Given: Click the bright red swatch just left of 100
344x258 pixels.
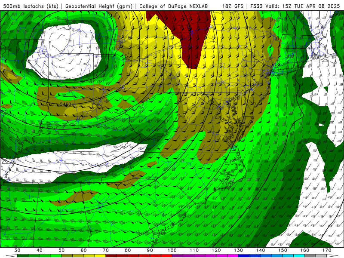Looking at the screenshot, I should pyautogui.click(x=166, y=256).
